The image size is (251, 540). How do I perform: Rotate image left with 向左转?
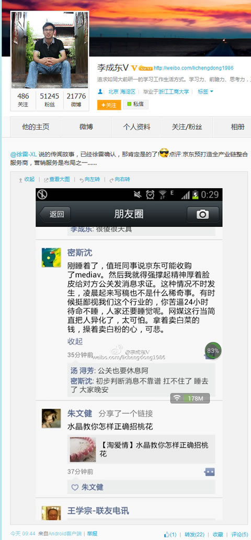point(89,179)
